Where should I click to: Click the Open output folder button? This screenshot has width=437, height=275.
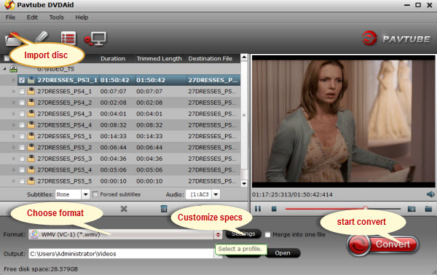[x=283, y=253]
